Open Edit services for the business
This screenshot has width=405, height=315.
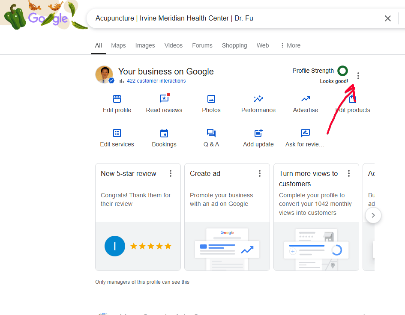click(117, 133)
